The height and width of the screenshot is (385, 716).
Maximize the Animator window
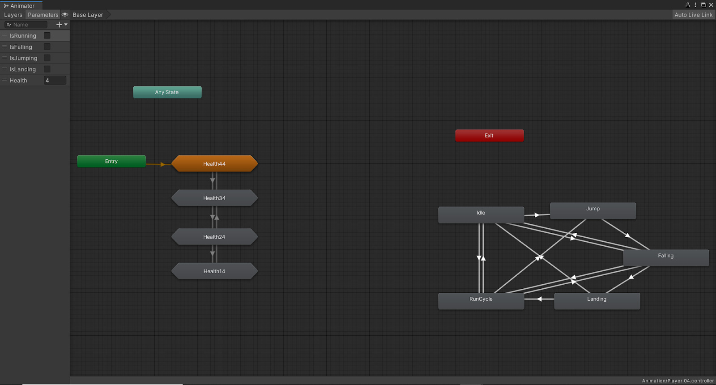click(x=703, y=5)
